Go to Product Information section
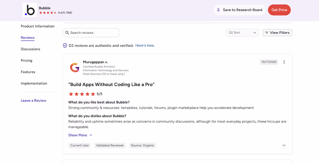 [37, 26]
